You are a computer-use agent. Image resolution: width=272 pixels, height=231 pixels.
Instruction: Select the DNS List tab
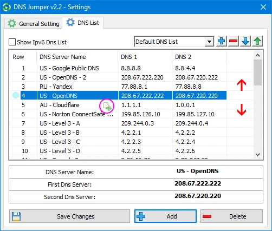[83, 23]
